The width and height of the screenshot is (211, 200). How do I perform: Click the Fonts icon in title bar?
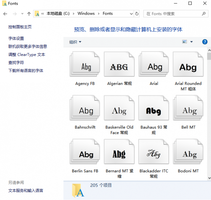pos(4,3)
